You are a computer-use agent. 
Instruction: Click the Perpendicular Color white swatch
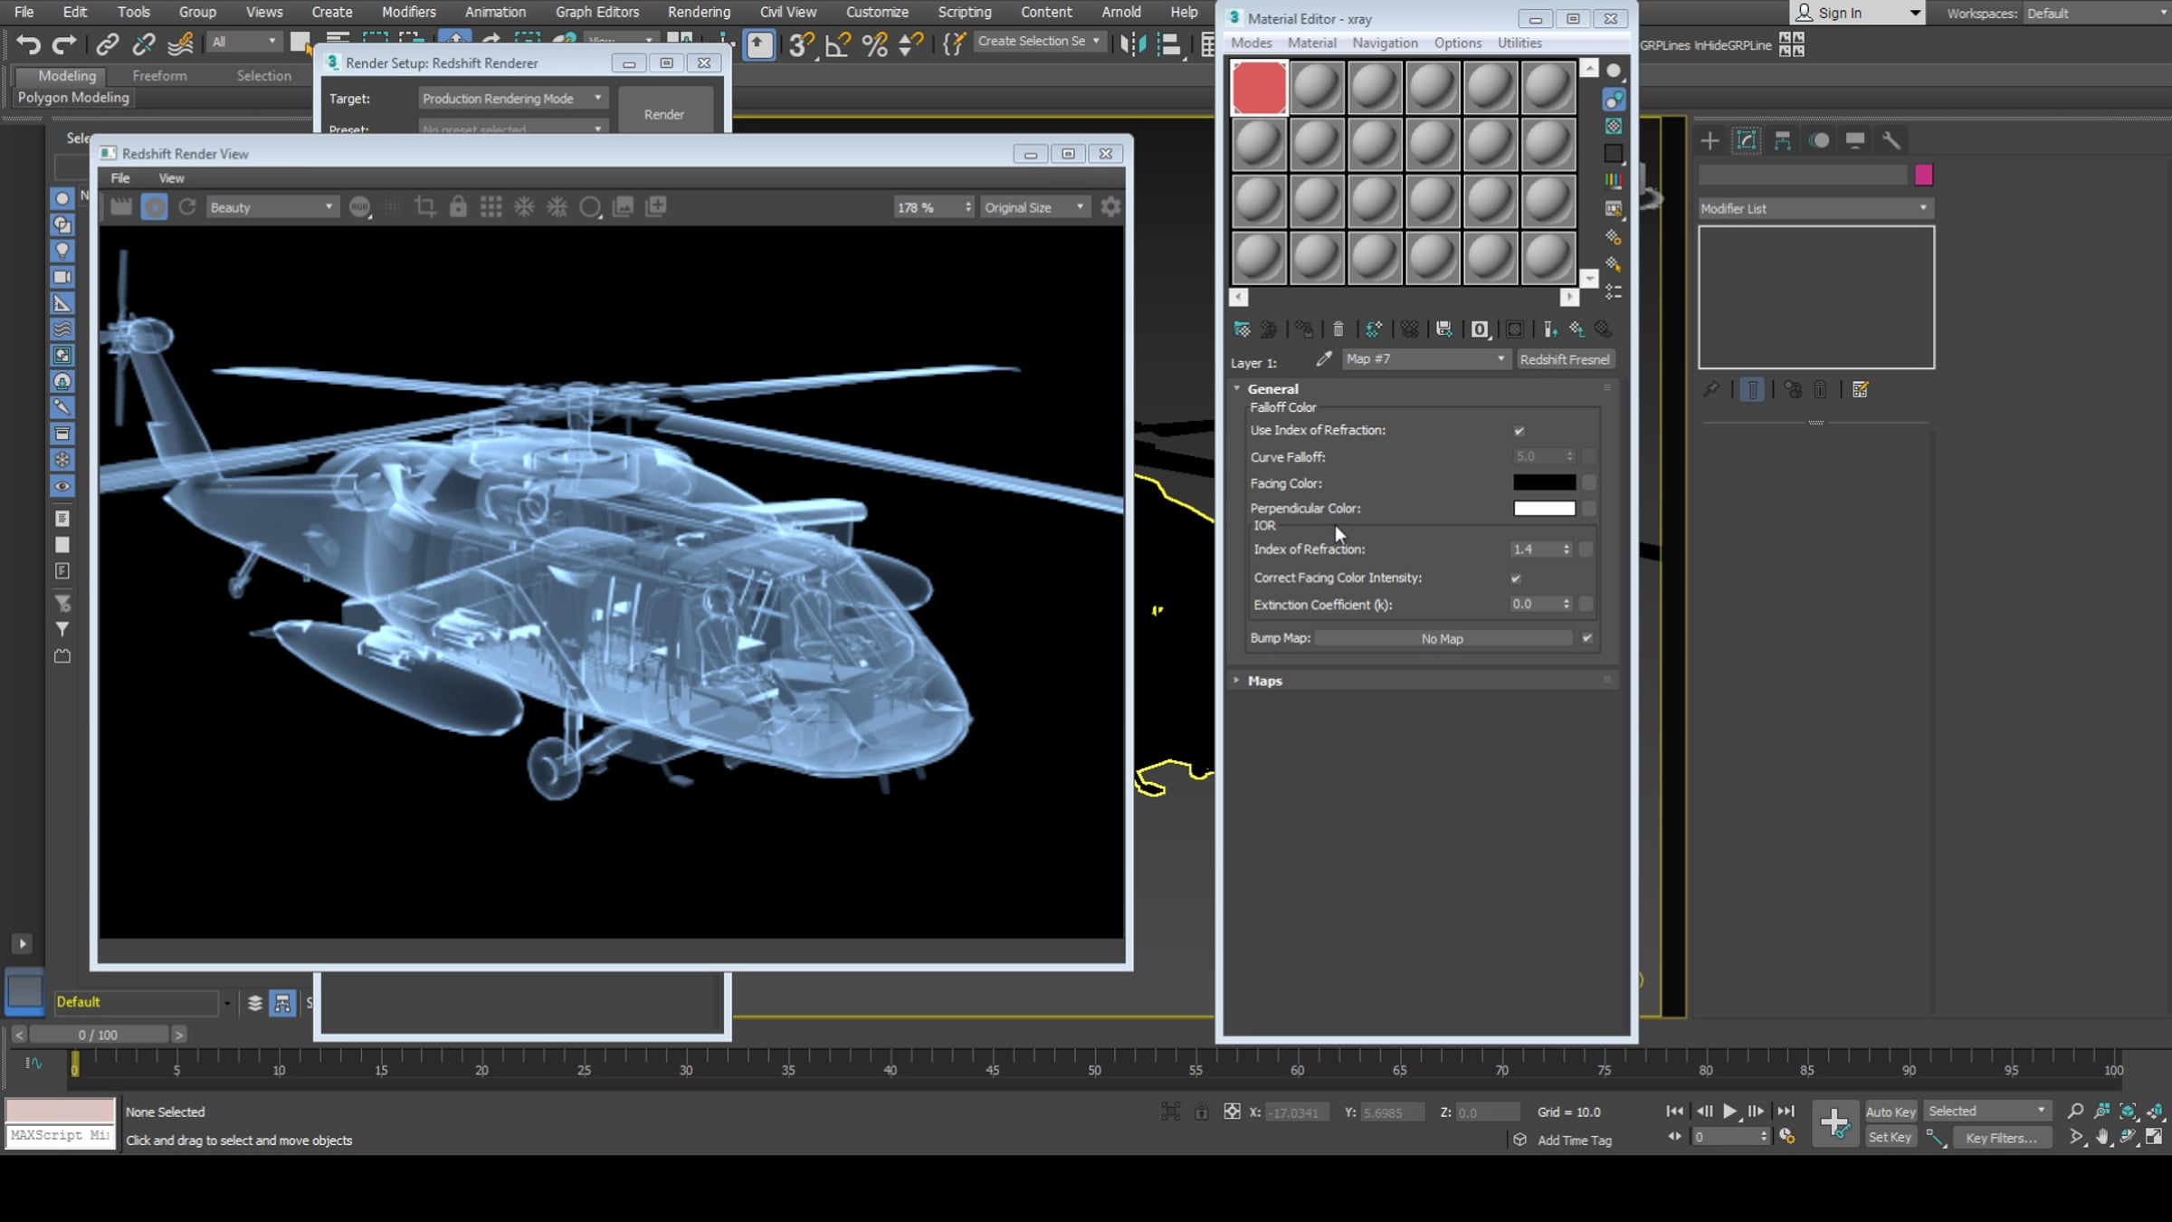(1544, 509)
